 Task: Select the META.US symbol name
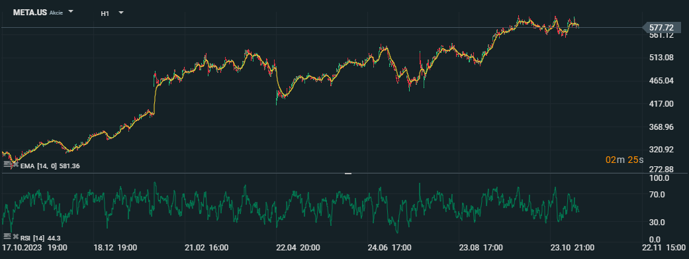30,13
